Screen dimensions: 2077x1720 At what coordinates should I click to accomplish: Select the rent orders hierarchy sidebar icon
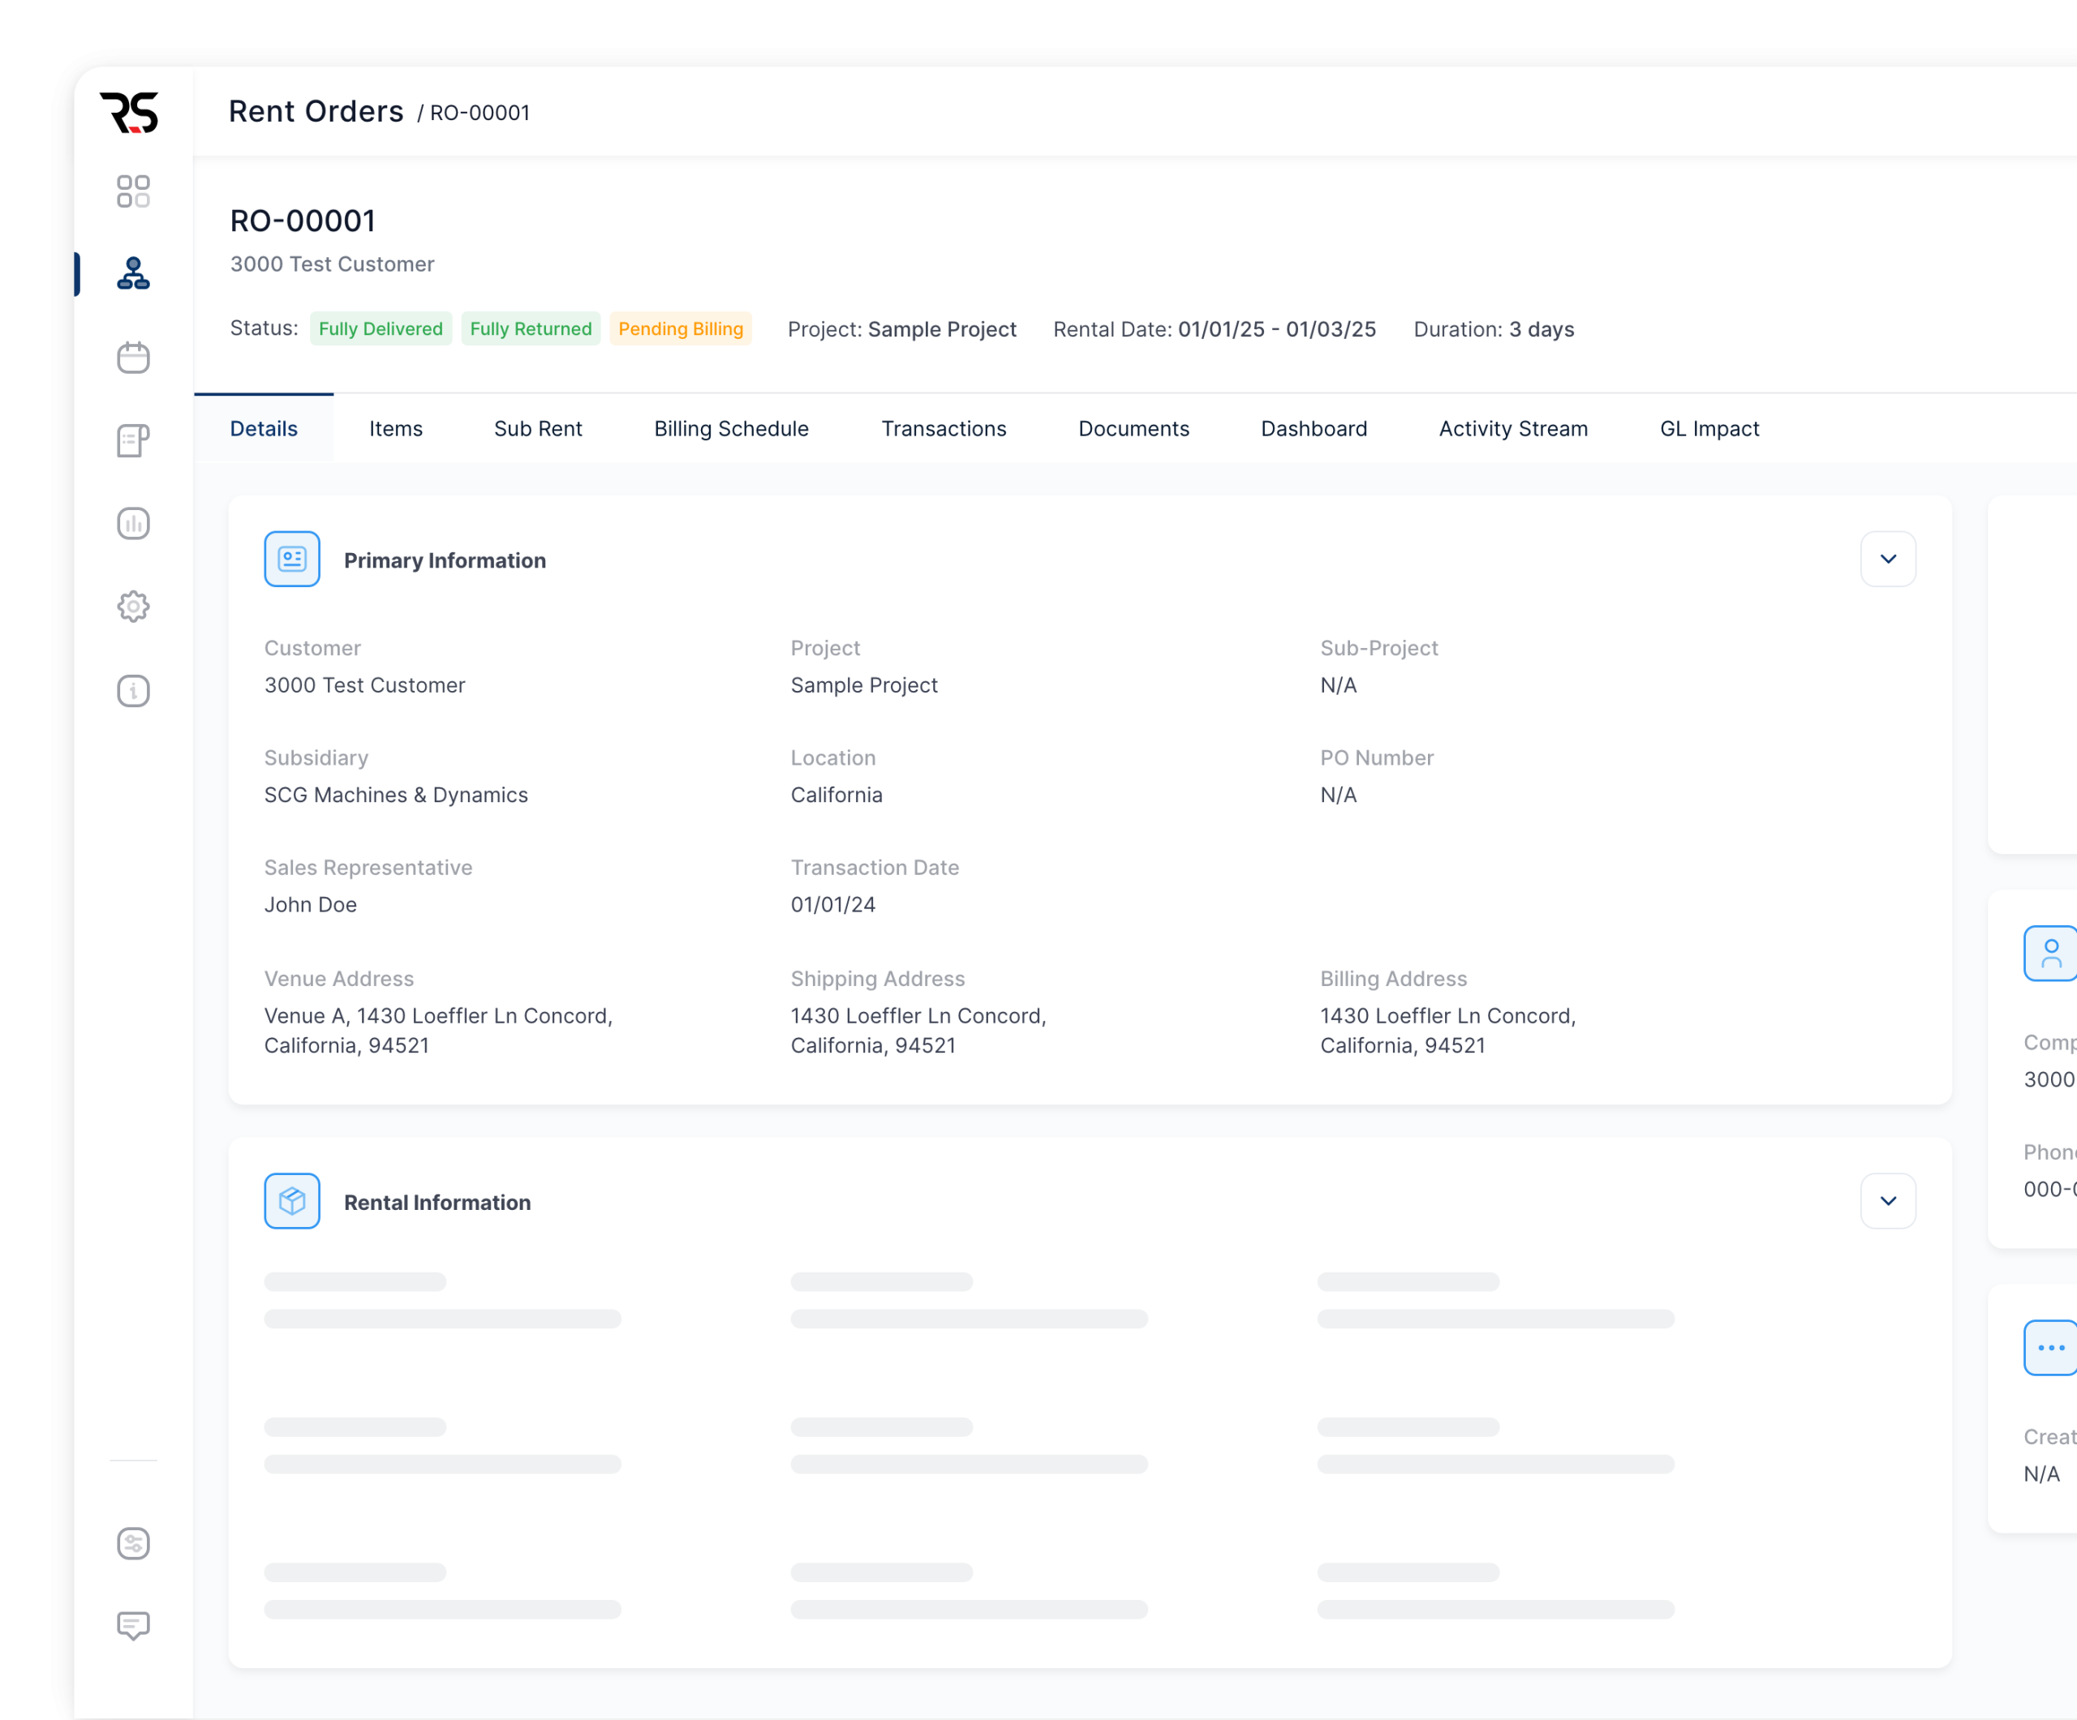point(134,274)
